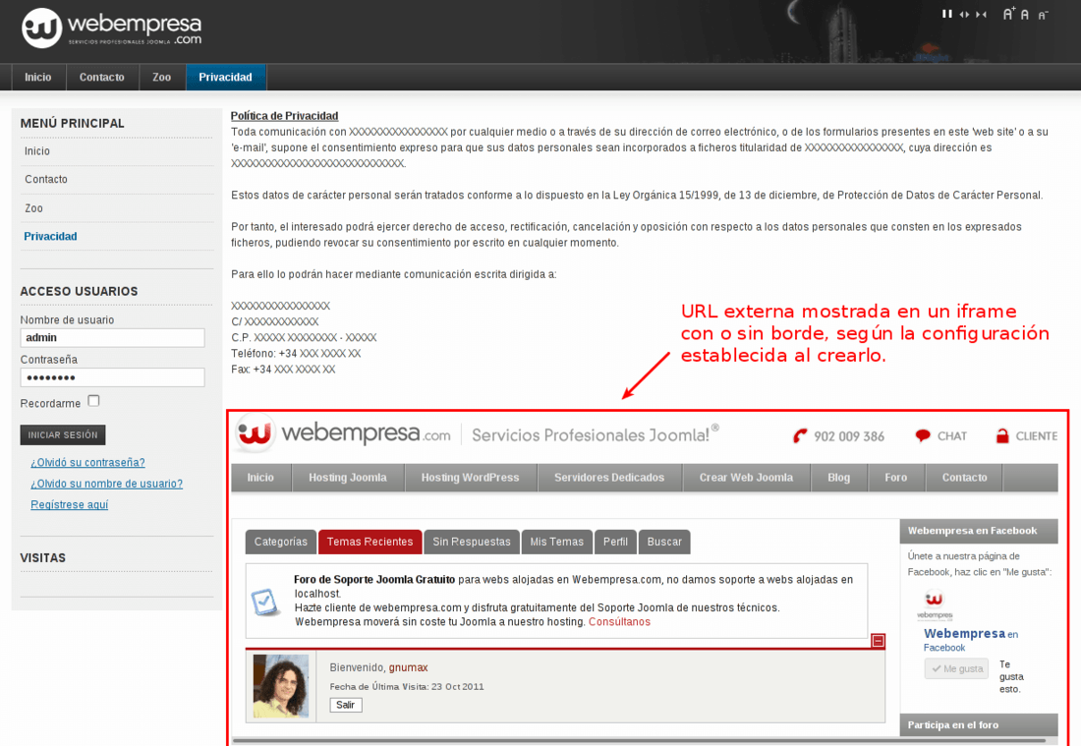
Task: Switch to Perfil forum tab
Action: pos(615,542)
